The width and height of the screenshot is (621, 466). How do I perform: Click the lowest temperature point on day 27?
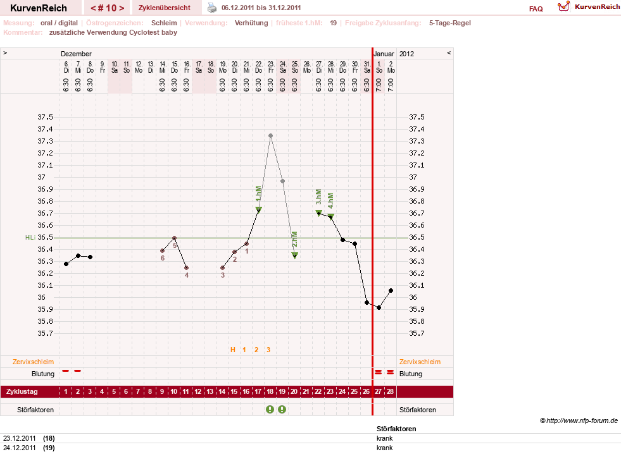pyautogui.click(x=379, y=307)
